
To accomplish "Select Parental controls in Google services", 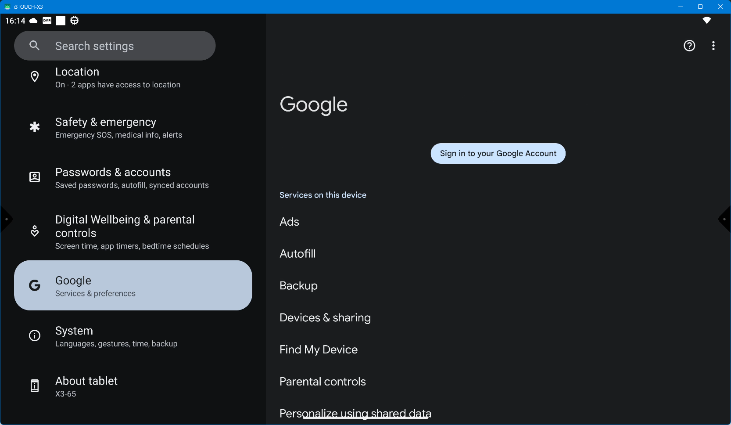I will (322, 382).
